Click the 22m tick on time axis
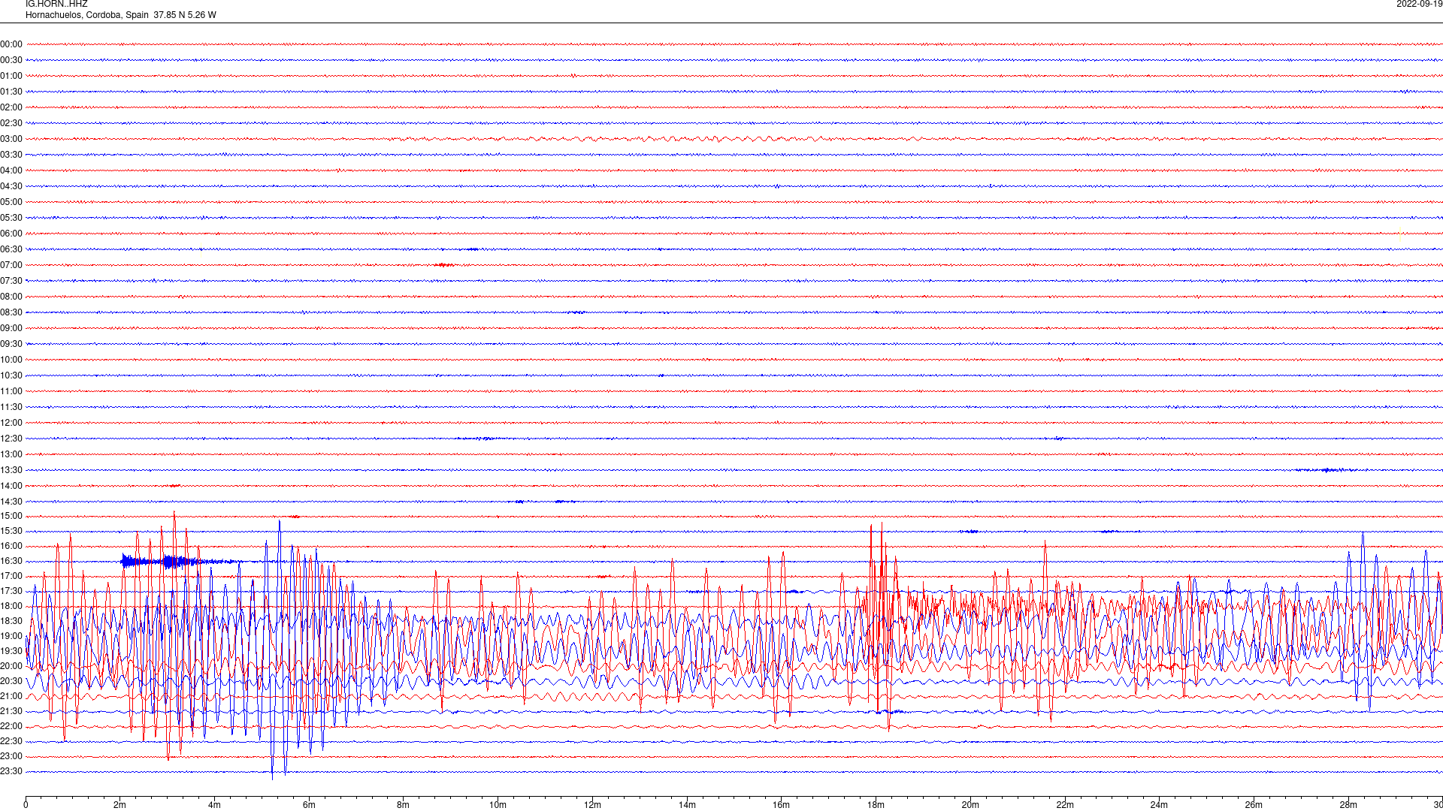This screenshot has height=811, width=1443. pos(1064,805)
